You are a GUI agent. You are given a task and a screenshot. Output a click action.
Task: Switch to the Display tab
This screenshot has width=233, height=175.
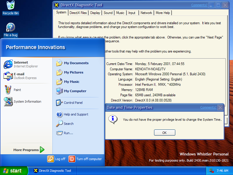pyautogui.click(x=95, y=13)
